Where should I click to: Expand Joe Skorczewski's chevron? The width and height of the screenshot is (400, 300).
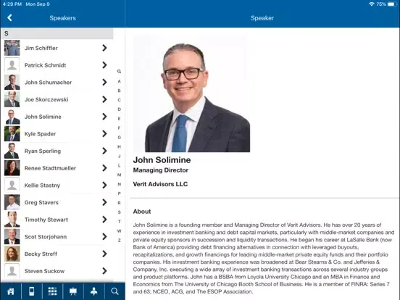coord(104,99)
